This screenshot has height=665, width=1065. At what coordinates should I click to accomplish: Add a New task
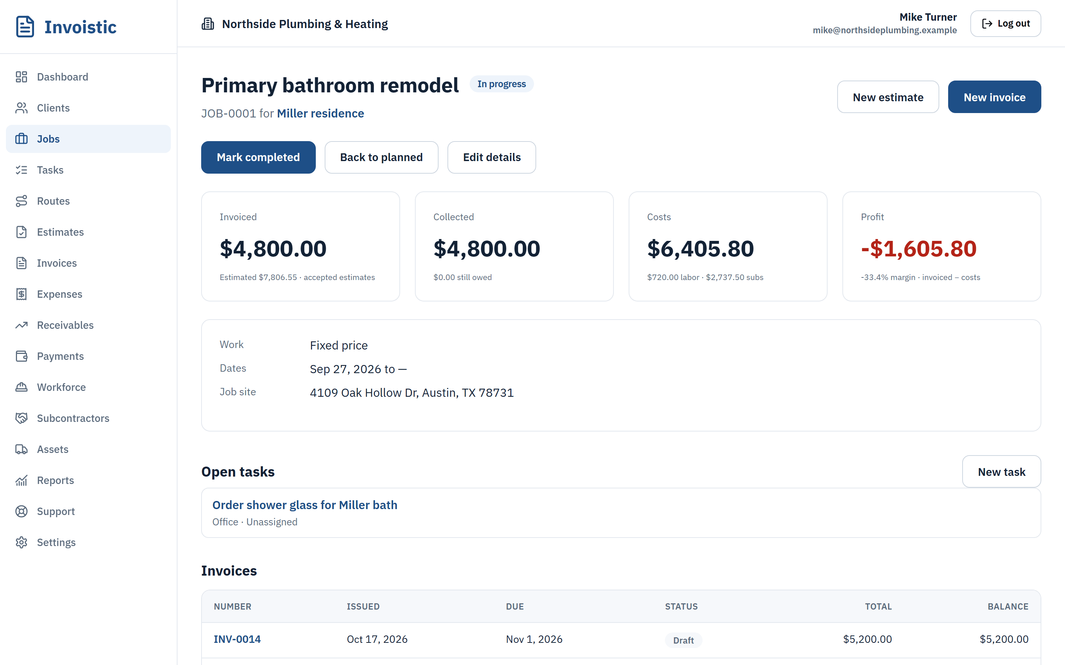[x=1001, y=471]
